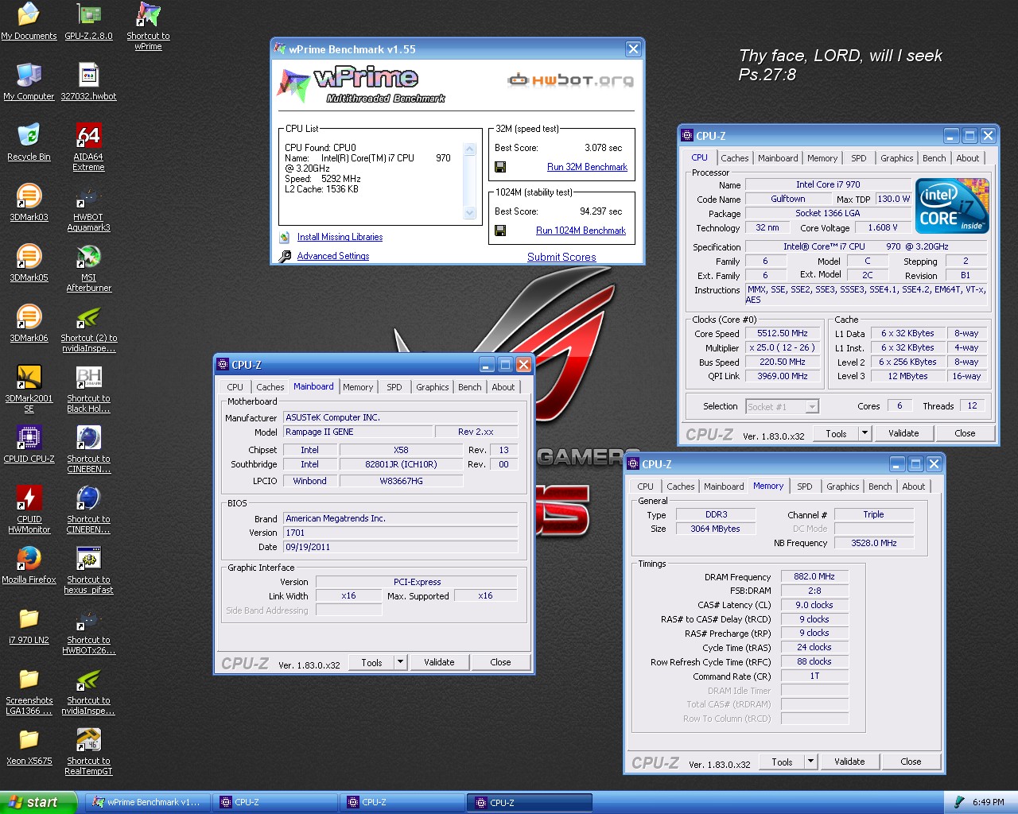Viewport: 1018px width, 814px height.
Task: Open Tools dropdown arrow in Memory CPU-Z window
Action: tap(810, 762)
